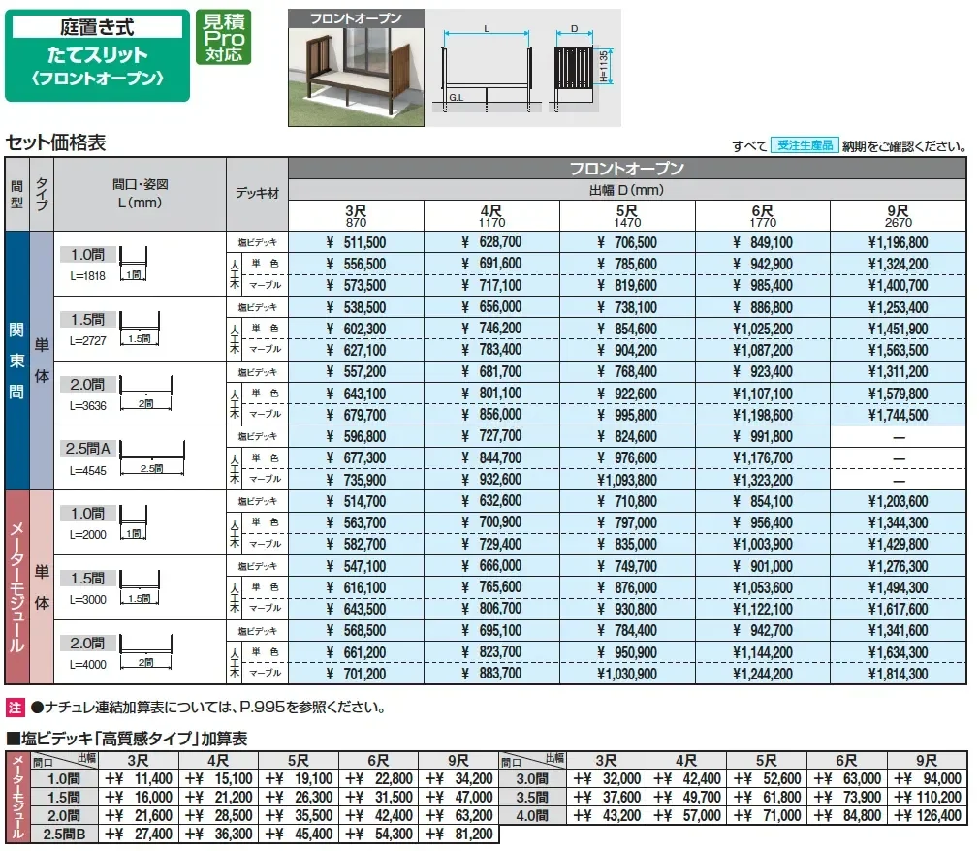Click the span diagram beside L=4545
Viewport: 979px width, 851px height.
pyautogui.click(x=152, y=458)
